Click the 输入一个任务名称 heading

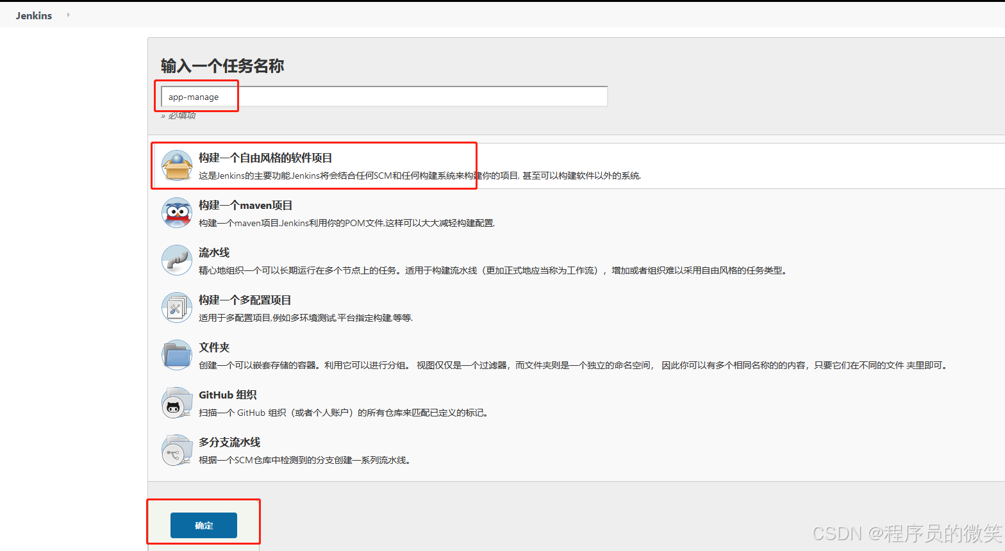pyautogui.click(x=222, y=65)
